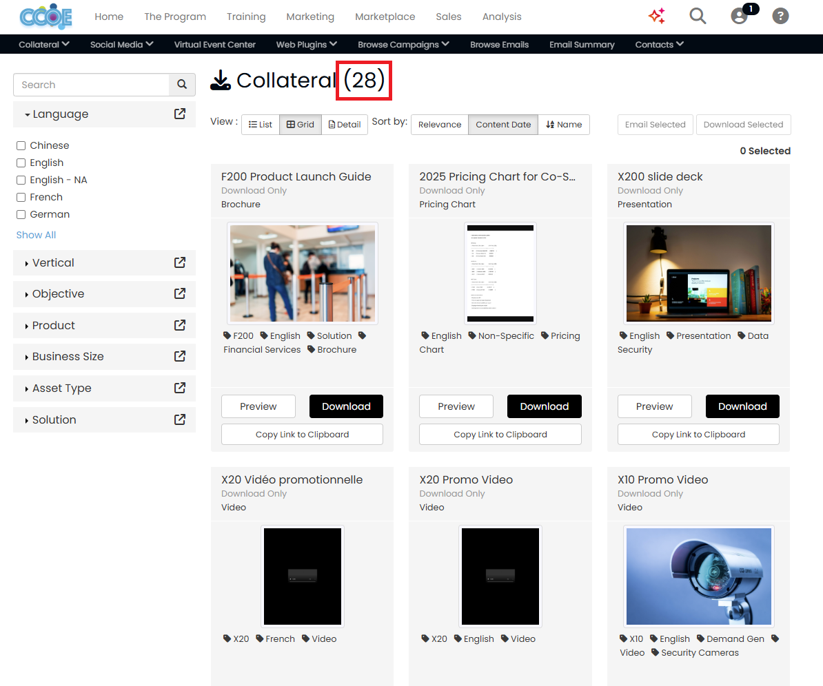Viewport: 823px width, 686px height.
Task: Click the sidebar search magnifier button
Action: point(182,85)
